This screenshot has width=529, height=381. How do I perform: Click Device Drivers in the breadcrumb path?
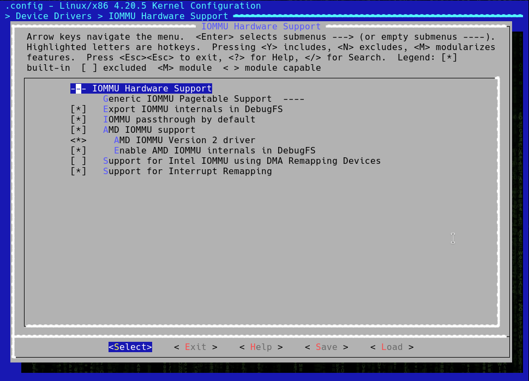[x=53, y=16]
